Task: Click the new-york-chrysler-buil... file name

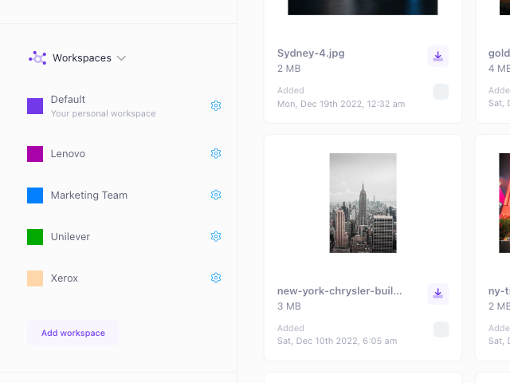Action: click(x=339, y=290)
